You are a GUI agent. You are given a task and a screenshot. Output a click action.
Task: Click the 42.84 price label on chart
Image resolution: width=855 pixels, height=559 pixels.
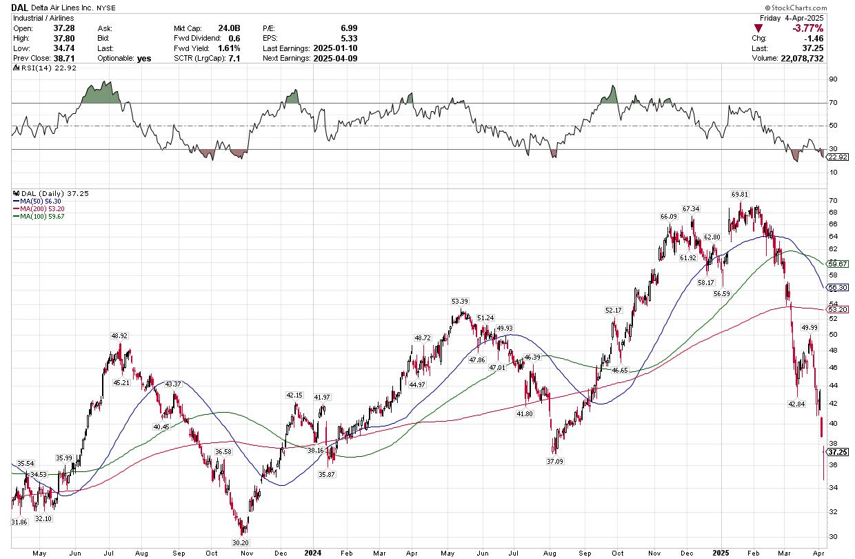click(798, 404)
